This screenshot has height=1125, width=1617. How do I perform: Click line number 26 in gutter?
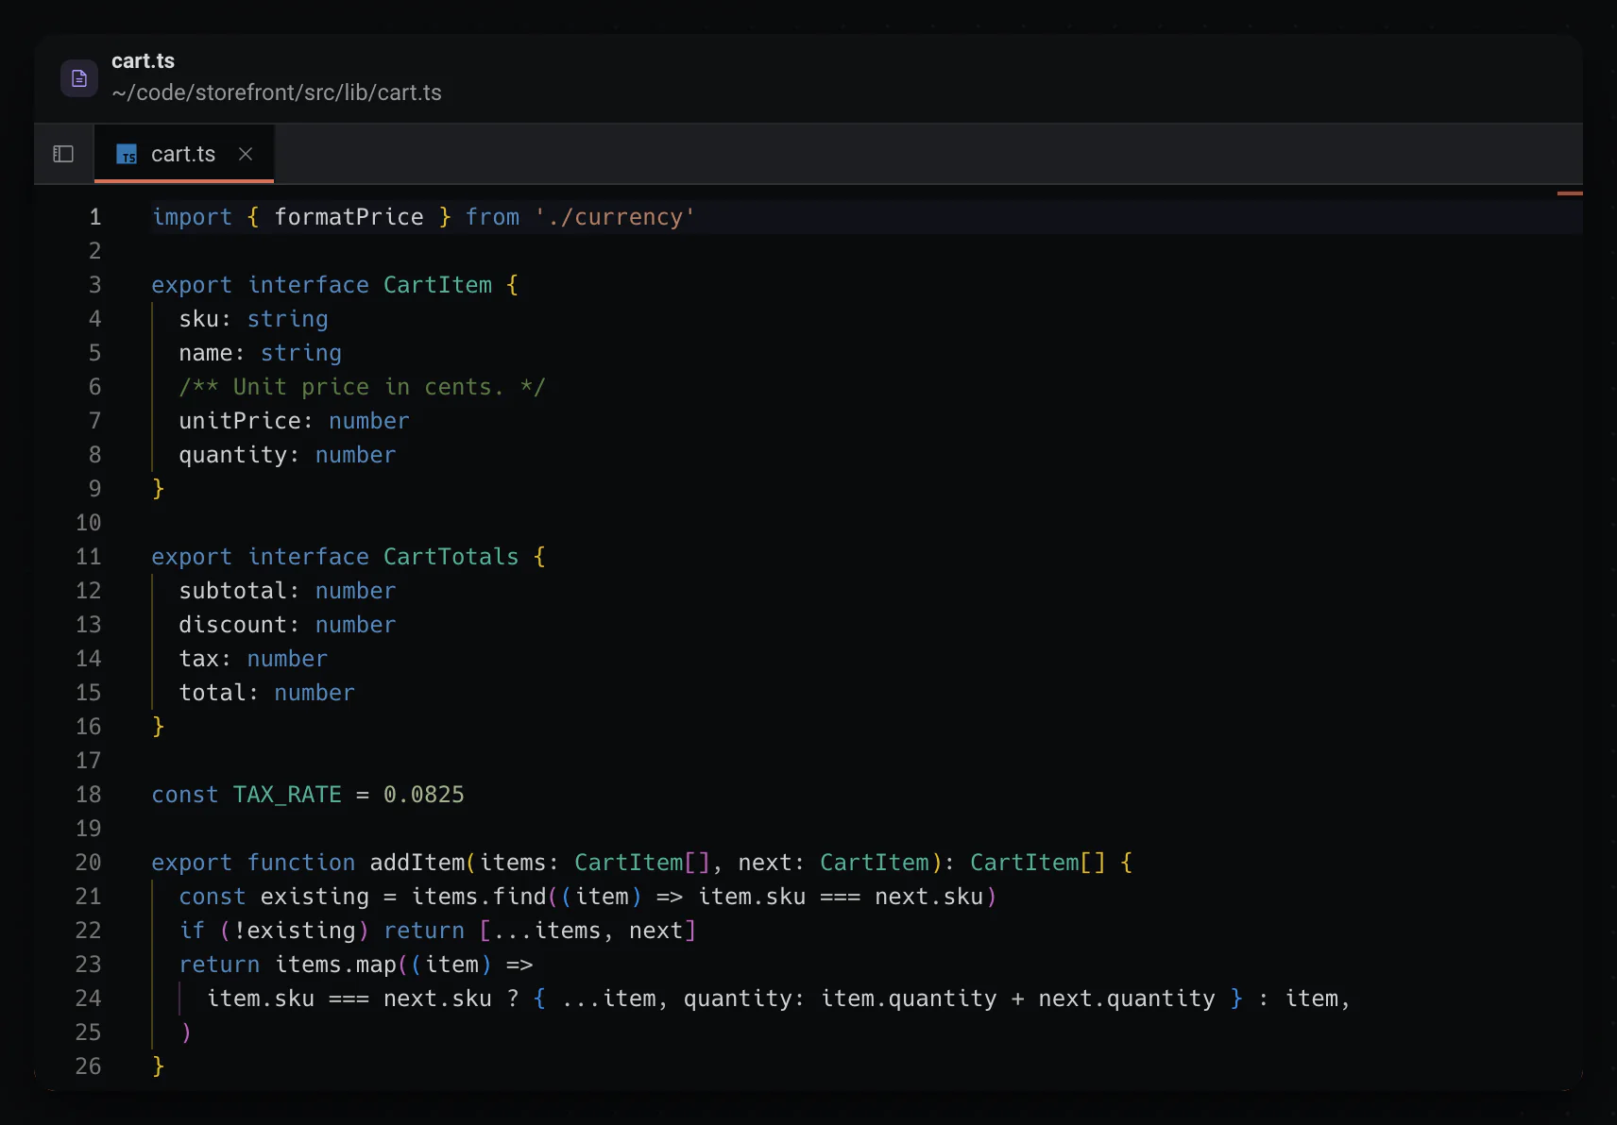click(x=88, y=1066)
